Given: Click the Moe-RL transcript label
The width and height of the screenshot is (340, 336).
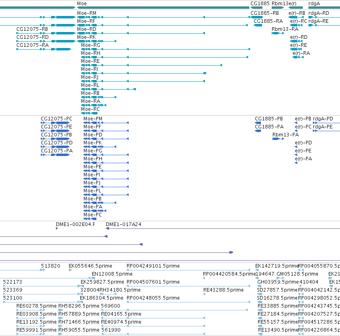Looking at the screenshot, I should (90, 85).
